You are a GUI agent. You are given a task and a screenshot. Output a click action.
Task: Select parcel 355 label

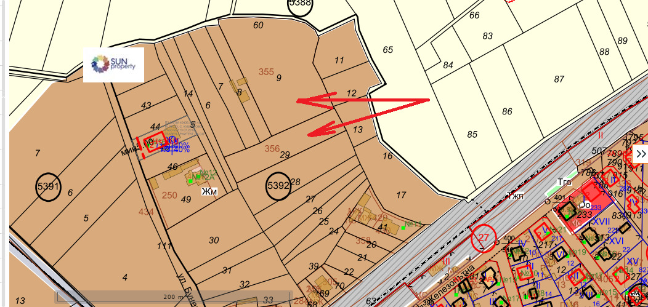click(265, 72)
